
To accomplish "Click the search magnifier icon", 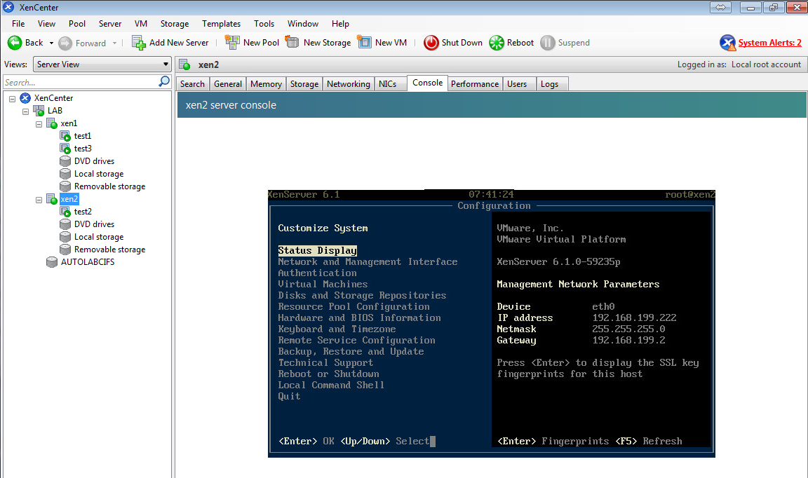I will pos(164,82).
